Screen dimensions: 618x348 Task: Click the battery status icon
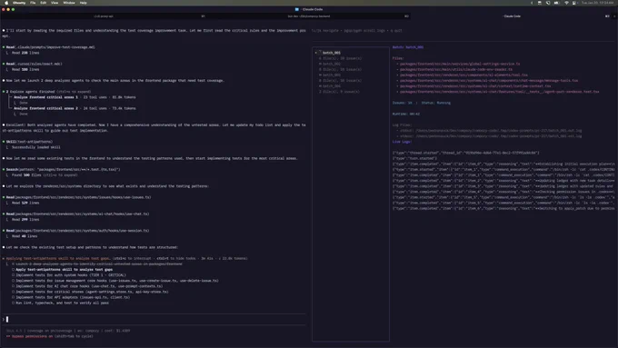[556, 3]
